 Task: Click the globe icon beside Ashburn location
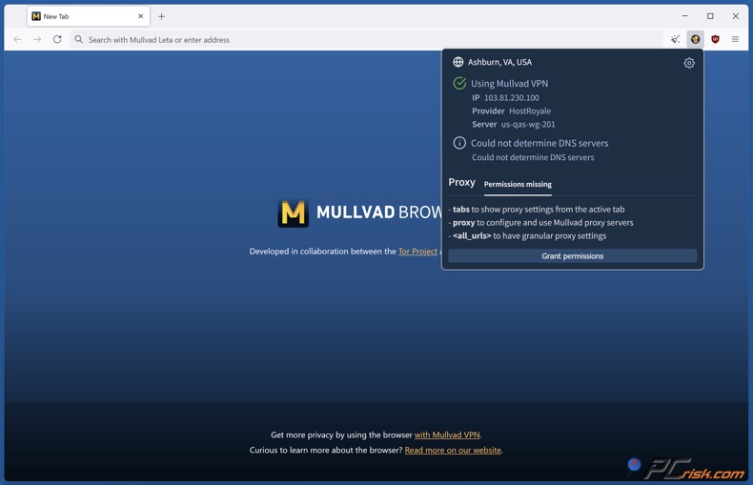click(x=458, y=62)
